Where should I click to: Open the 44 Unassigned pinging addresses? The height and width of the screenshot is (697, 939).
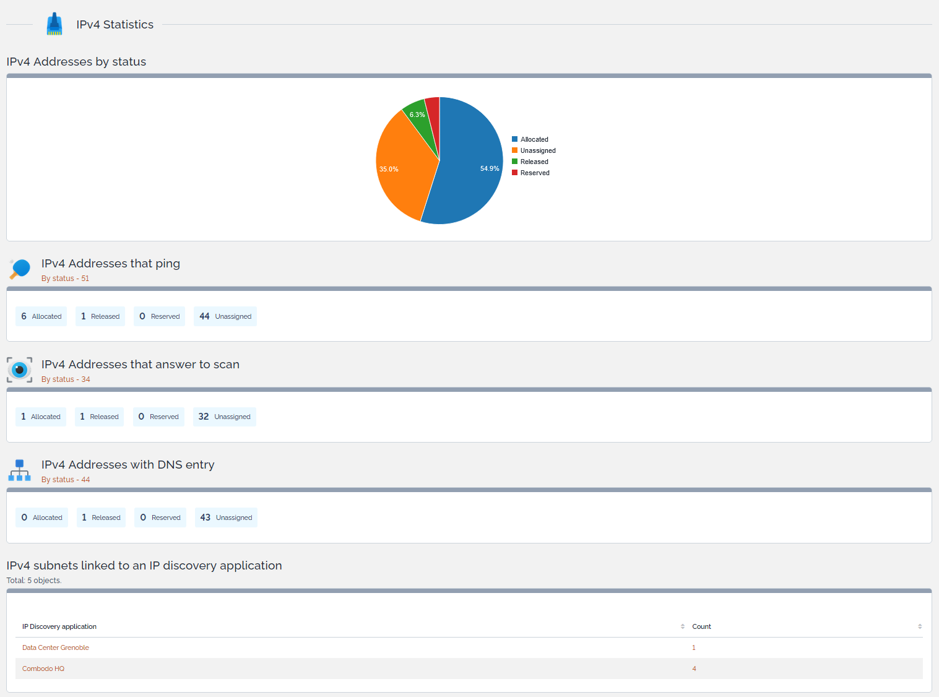pos(225,316)
